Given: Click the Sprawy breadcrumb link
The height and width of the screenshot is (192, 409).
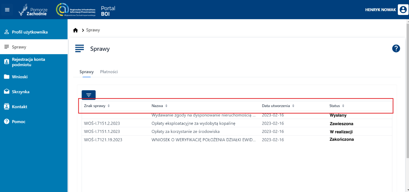Looking at the screenshot, I should 93,30.
